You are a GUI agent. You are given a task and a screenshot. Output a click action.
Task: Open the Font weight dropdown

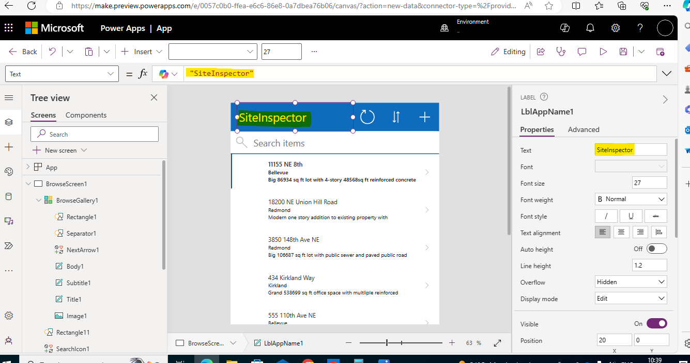[x=631, y=199]
